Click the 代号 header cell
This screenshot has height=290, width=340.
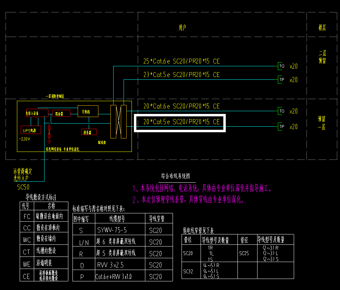coord(27,206)
